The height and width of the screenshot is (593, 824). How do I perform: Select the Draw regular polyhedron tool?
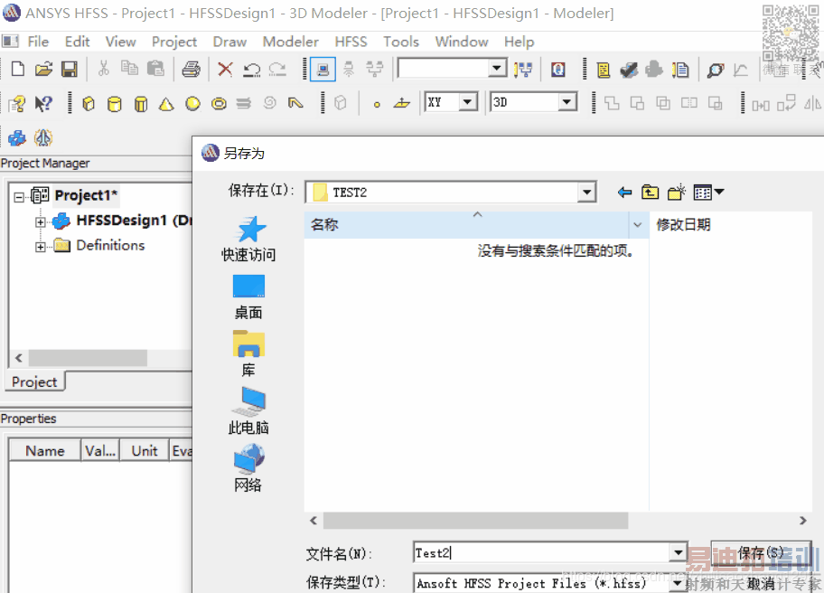[x=140, y=104]
